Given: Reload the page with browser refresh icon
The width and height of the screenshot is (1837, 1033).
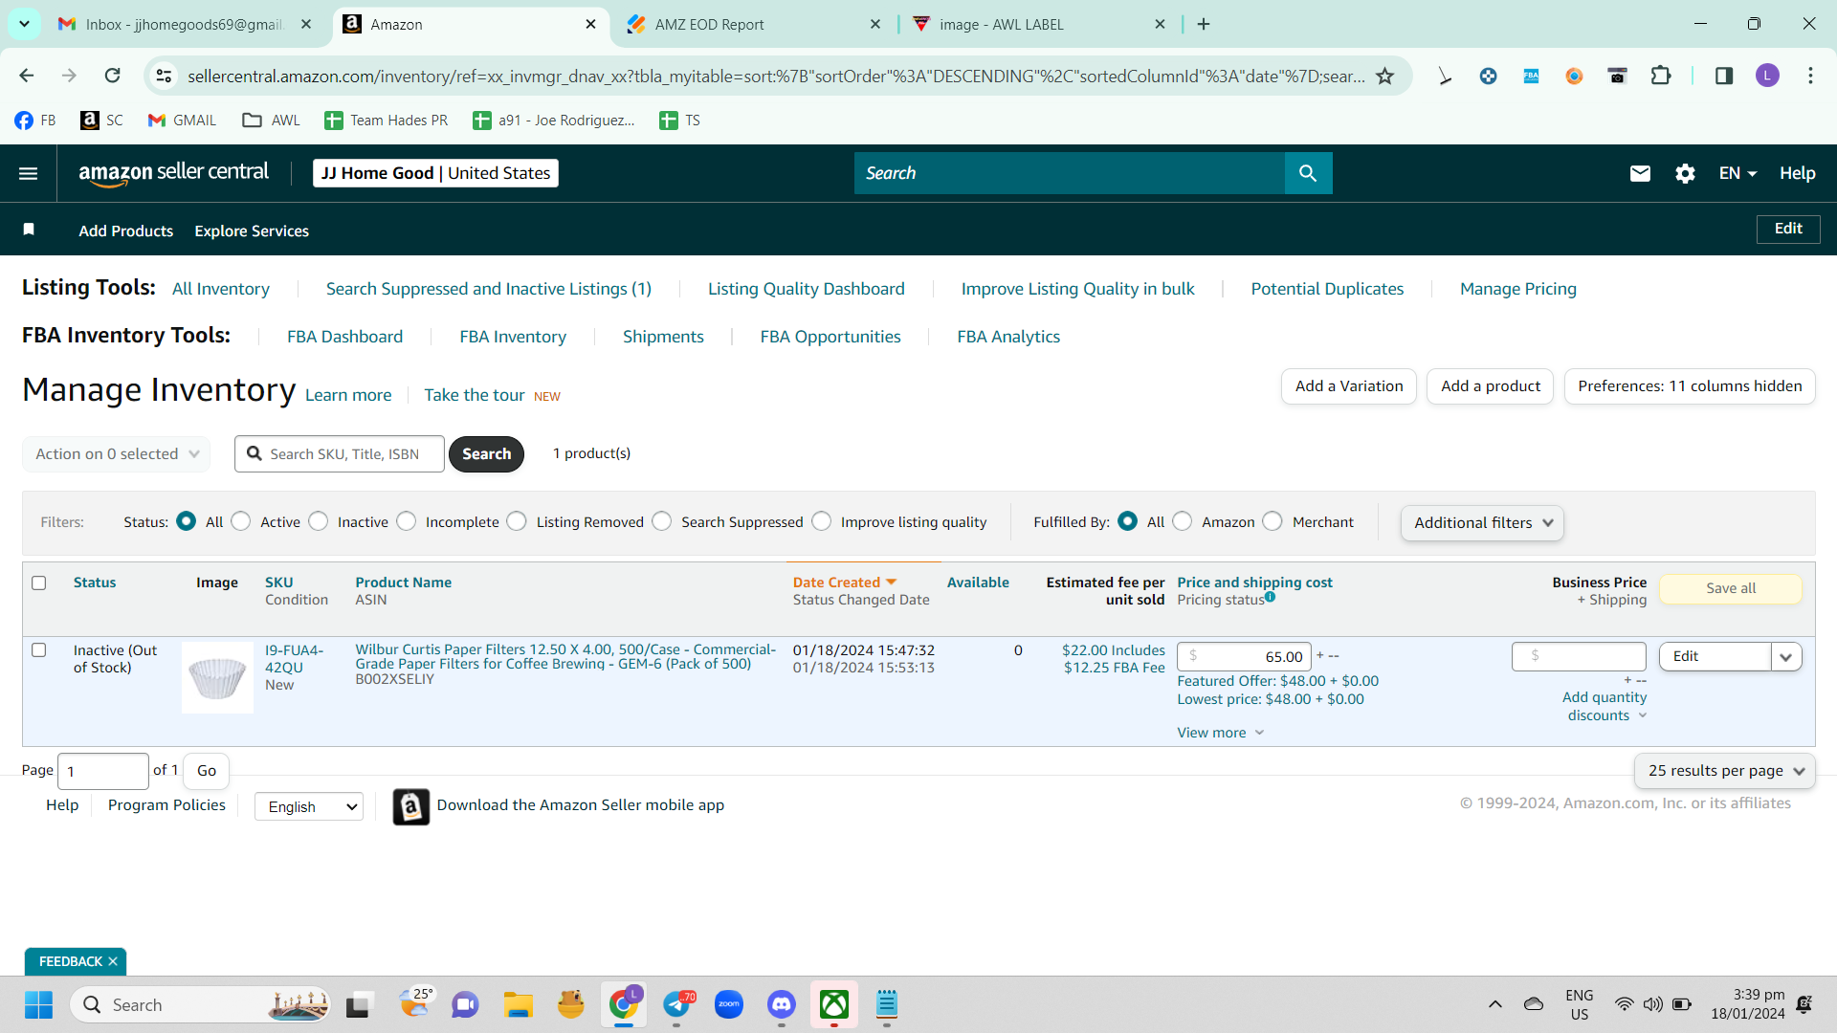Looking at the screenshot, I should coord(113,76).
